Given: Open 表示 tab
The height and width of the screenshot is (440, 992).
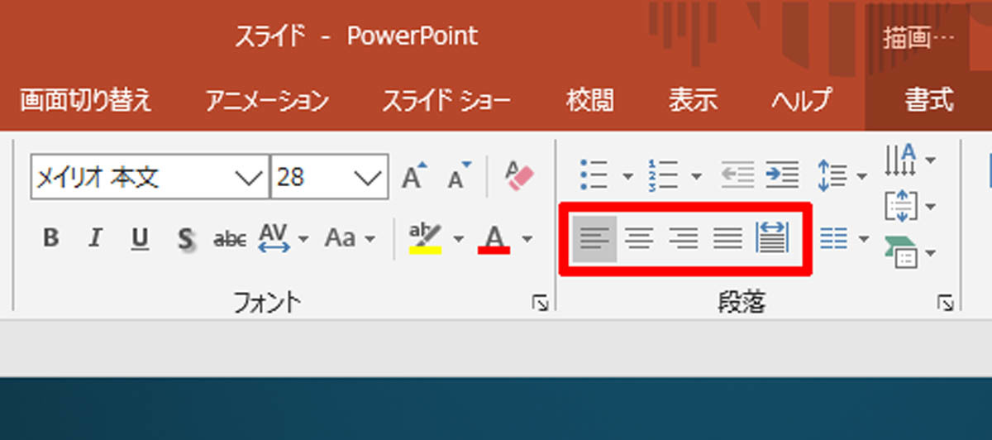Looking at the screenshot, I should pos(693,101).
